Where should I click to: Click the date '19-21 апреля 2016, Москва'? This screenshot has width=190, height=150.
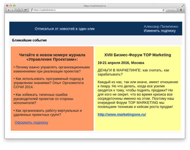[x=121, y=63]
